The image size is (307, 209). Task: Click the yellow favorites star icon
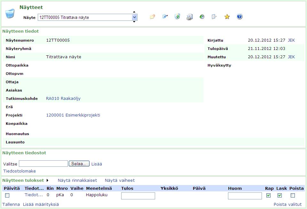click(x=227, y=17)
